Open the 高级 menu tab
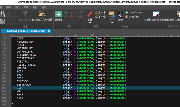Screen dimensions: 180x107 pyautogui.click(x=44, y=8)
